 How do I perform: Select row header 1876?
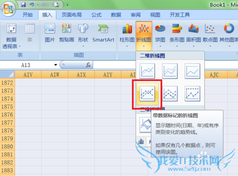(7, 115)
